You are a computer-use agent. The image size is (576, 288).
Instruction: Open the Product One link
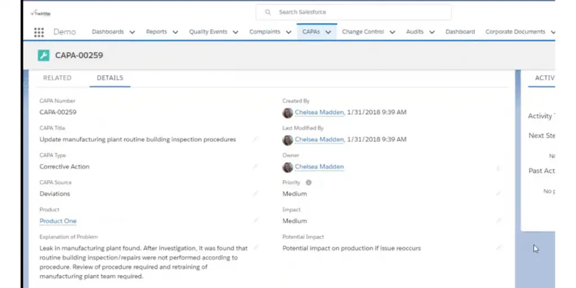pos(58,221)
